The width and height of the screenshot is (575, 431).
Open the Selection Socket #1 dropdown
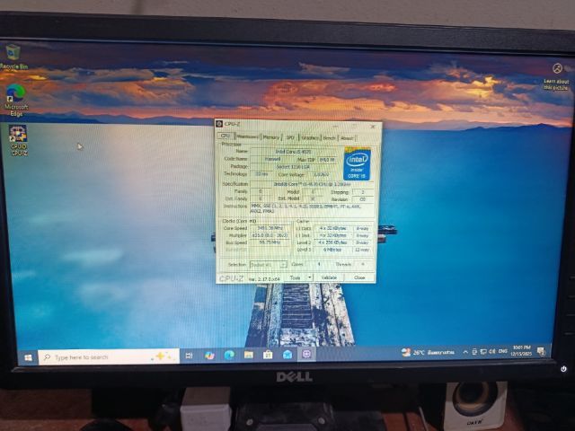coord(268,264)
